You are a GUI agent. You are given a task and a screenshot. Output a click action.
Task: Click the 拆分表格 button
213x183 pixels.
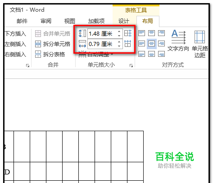(x=50, y=54)
